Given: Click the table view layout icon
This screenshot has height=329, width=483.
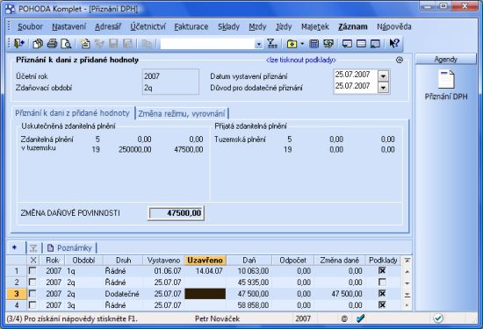Looking at the screenshot, I should pos(375,44).
